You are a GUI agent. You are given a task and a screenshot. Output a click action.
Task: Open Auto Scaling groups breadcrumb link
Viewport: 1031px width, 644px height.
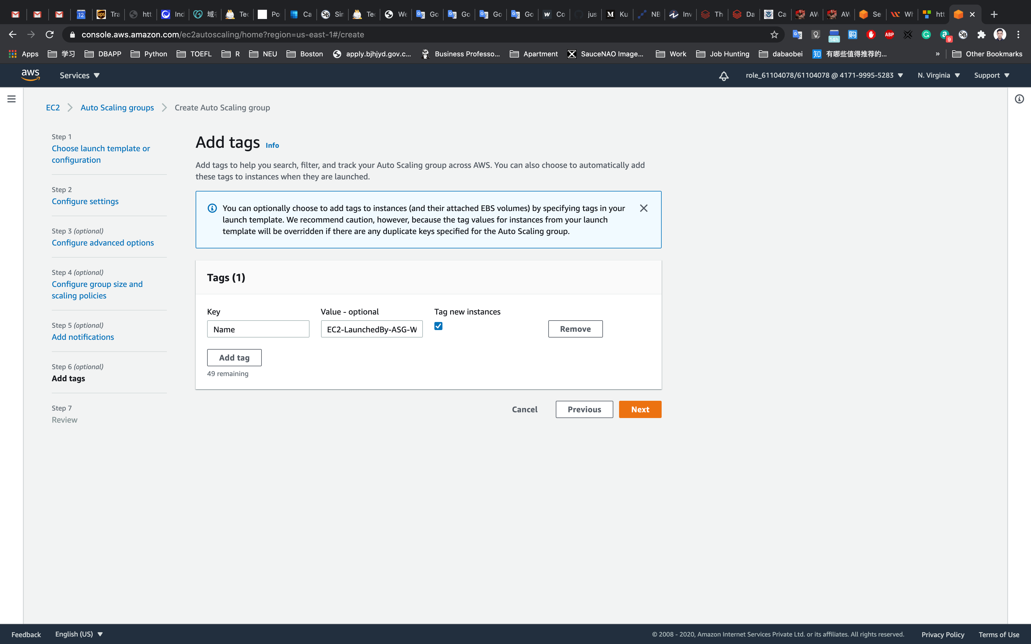(117, 108)
